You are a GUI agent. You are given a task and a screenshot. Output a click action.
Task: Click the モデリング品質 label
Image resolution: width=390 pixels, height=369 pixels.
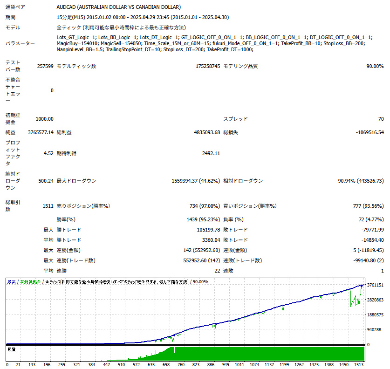pos(240,66)
